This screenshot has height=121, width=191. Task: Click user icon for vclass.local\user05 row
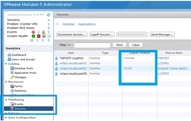[x=56, y=74]
